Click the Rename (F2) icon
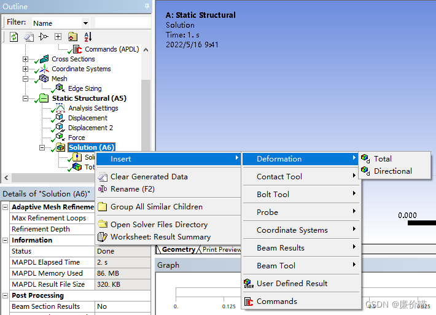Image resolution: width=436 pixels, height=315 pixels. pyautogui.click(x=103, y=189)
